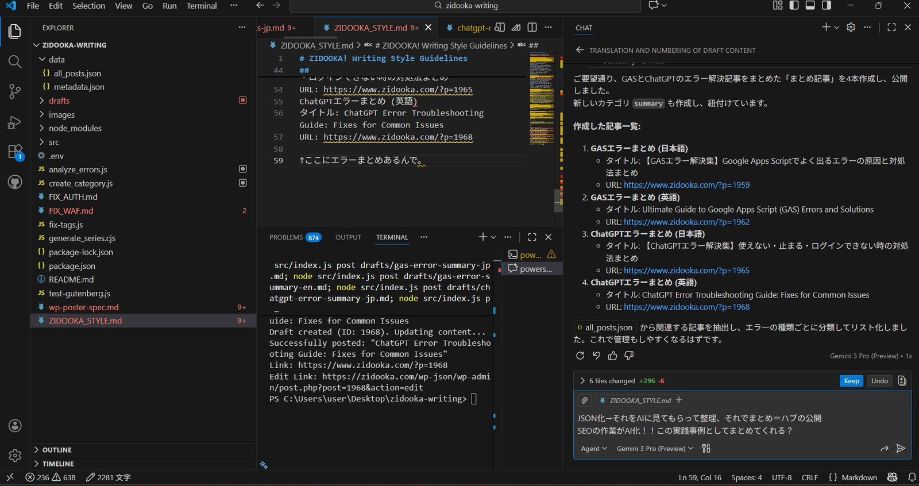The width and height of the screenshot is (919, 486).
Task: Open the Source Control view
Action: (x=15, y=91)
